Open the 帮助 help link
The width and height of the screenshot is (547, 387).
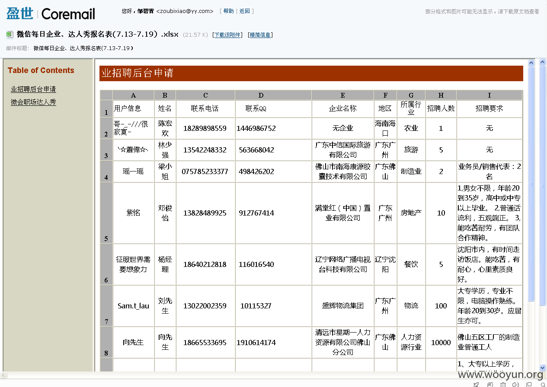pyautogui.click(x=228, y=11)
